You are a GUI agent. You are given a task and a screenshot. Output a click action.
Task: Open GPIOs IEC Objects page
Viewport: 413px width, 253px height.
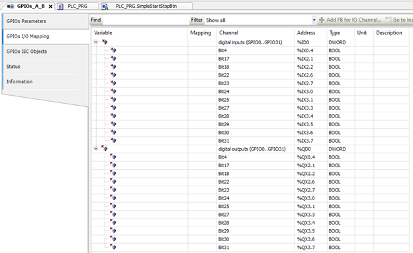(46, 52)
